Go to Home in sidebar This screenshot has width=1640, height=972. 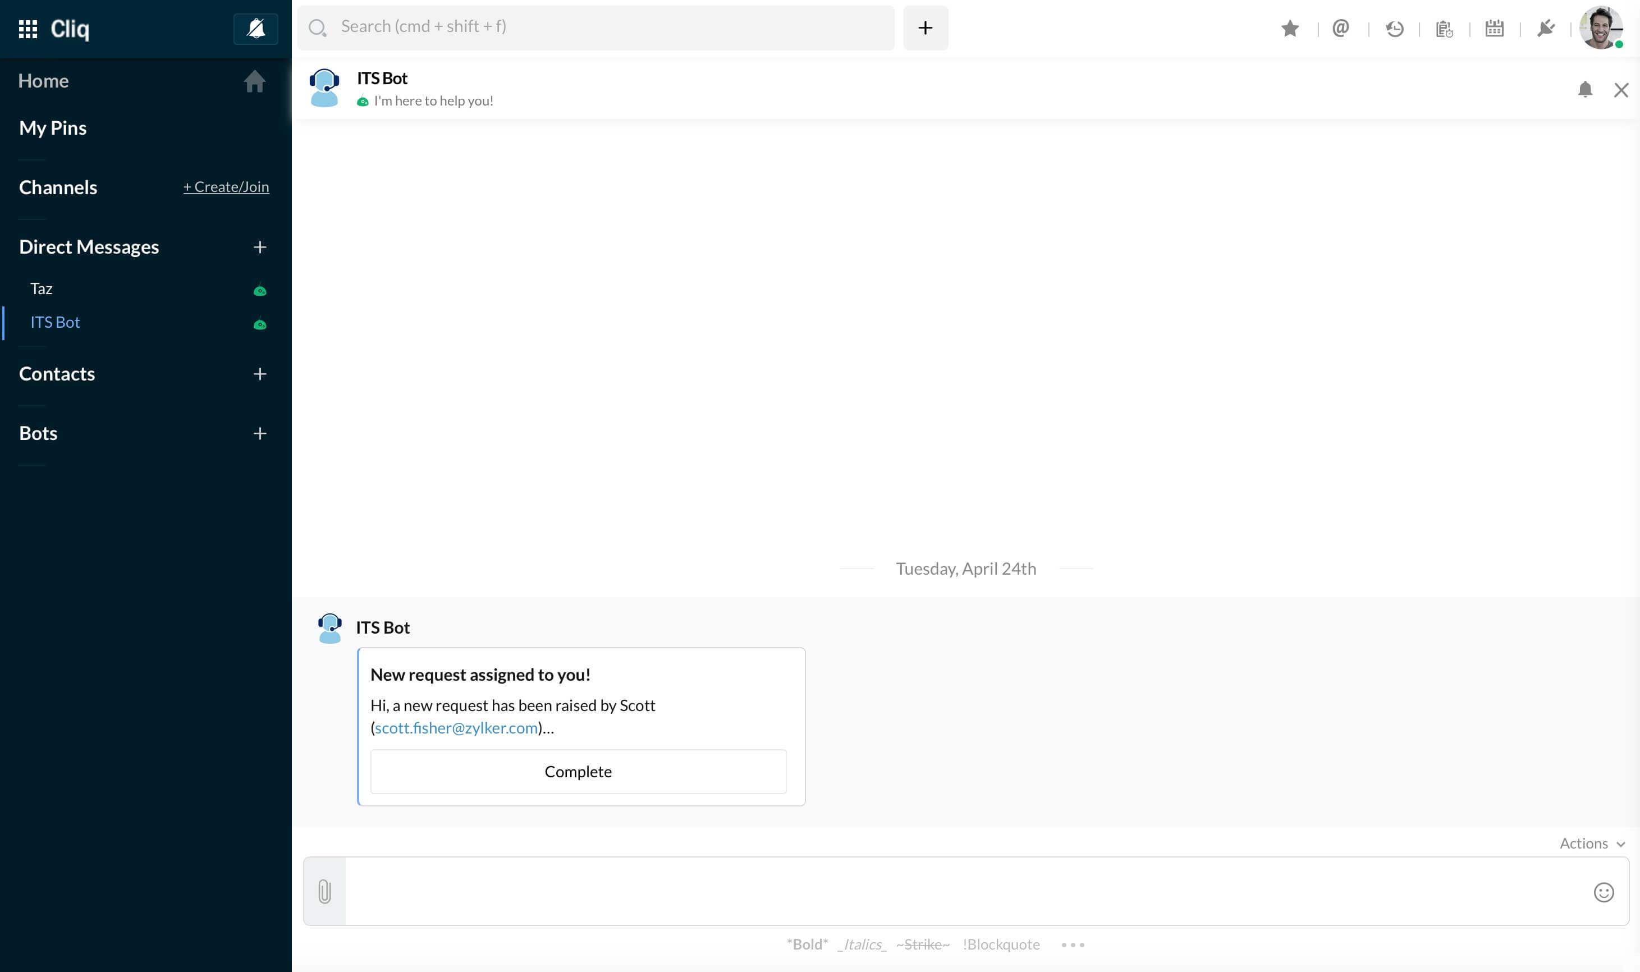pos(43,81)
